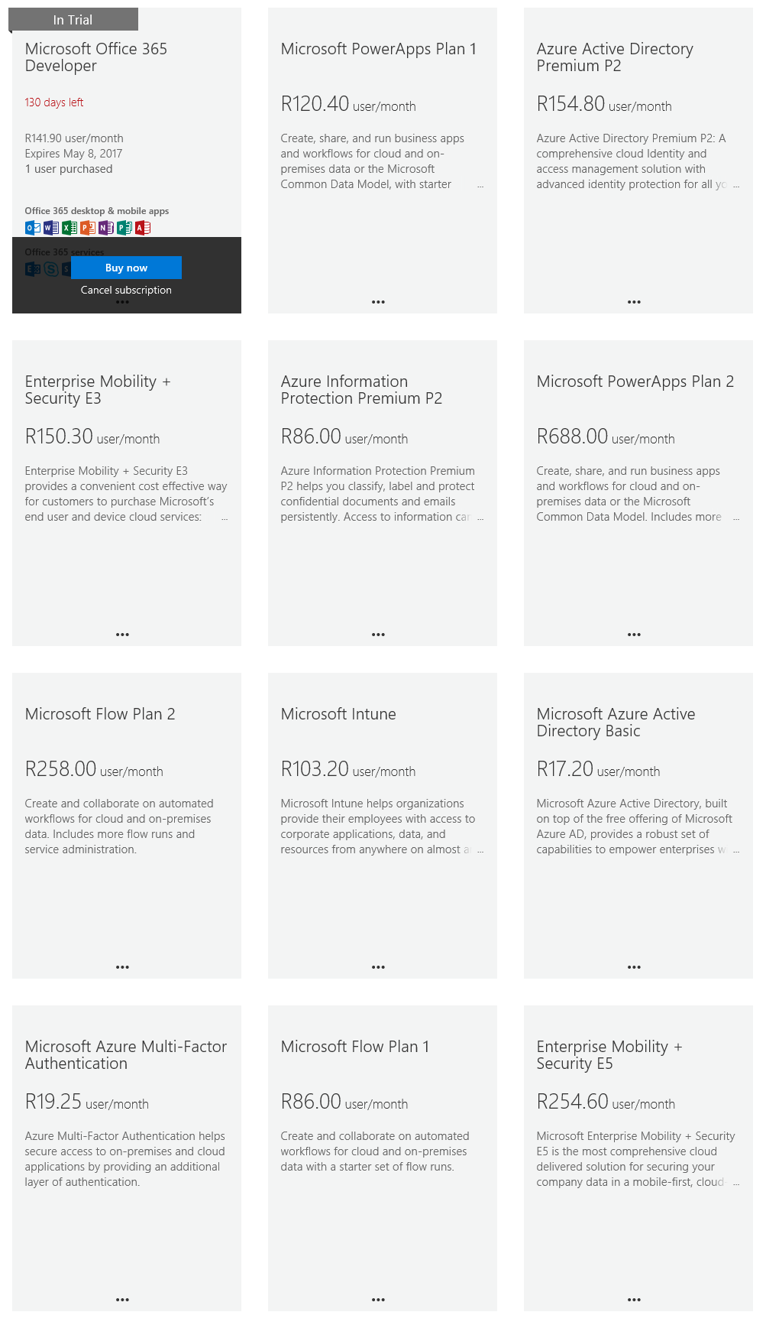Click the Word app icon
766x1325 pixels.
[50, 227]
